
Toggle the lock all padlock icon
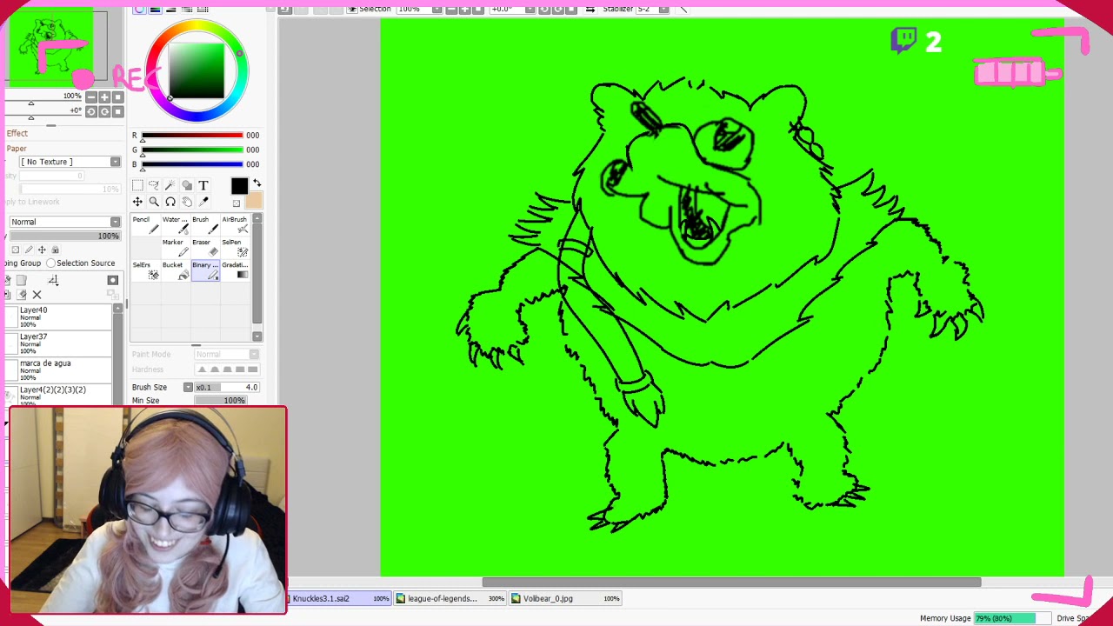tap(56, 250)
